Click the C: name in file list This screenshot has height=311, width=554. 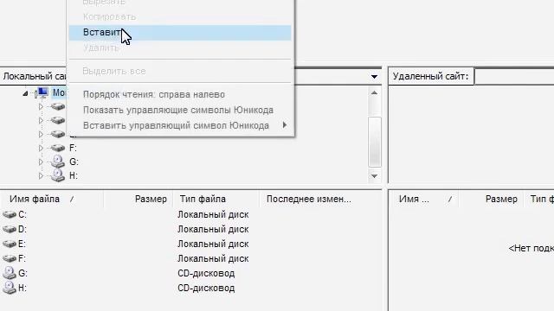click(x=23, y=215)
